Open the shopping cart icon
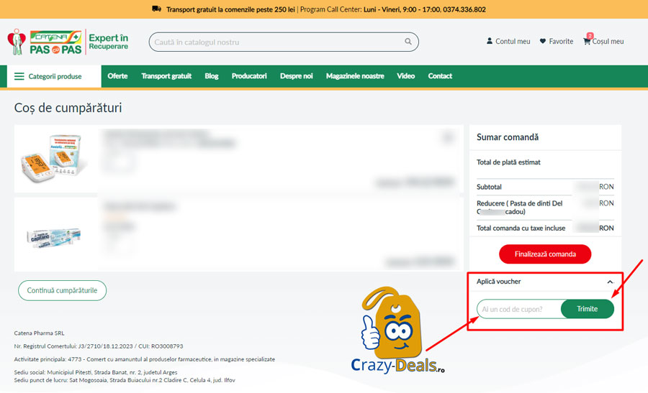This screenshot has height=393, width=648. (x=587, y=40)
